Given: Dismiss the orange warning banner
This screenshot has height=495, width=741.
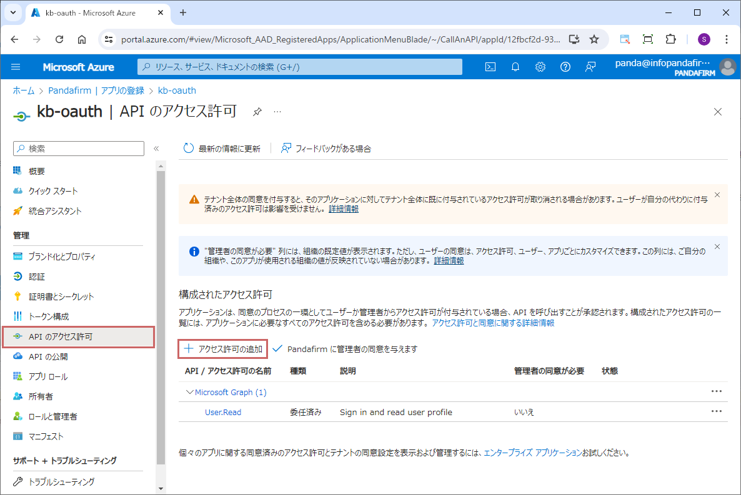Looking at the screenshot, I should pyautogui.click(x=717, y=195).
